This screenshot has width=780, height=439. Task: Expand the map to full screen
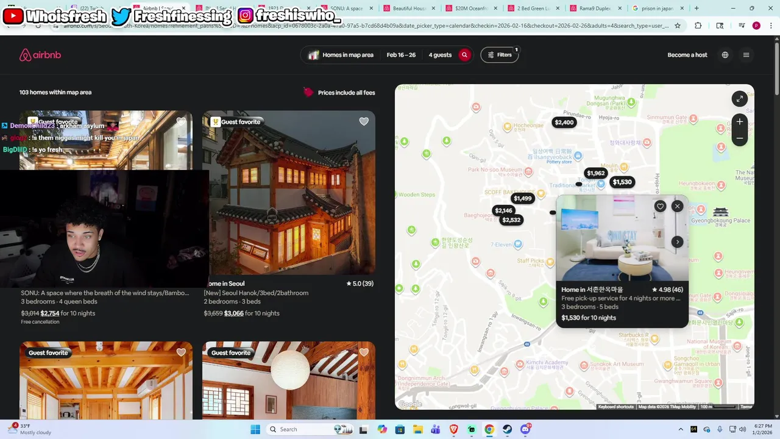click(x=739, y=99)
